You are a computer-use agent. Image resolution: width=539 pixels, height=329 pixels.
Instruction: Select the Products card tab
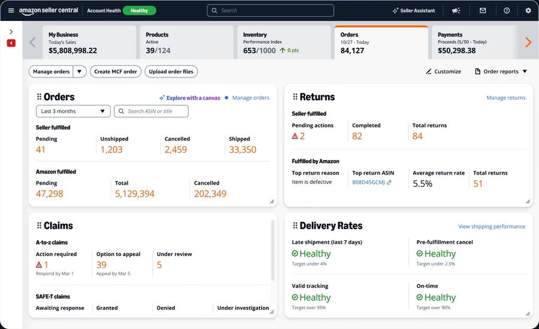click(187, 43)
